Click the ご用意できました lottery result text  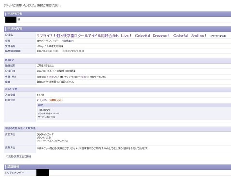[45, 66]
